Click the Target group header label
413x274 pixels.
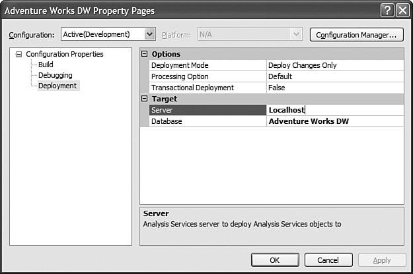point(165,99)
